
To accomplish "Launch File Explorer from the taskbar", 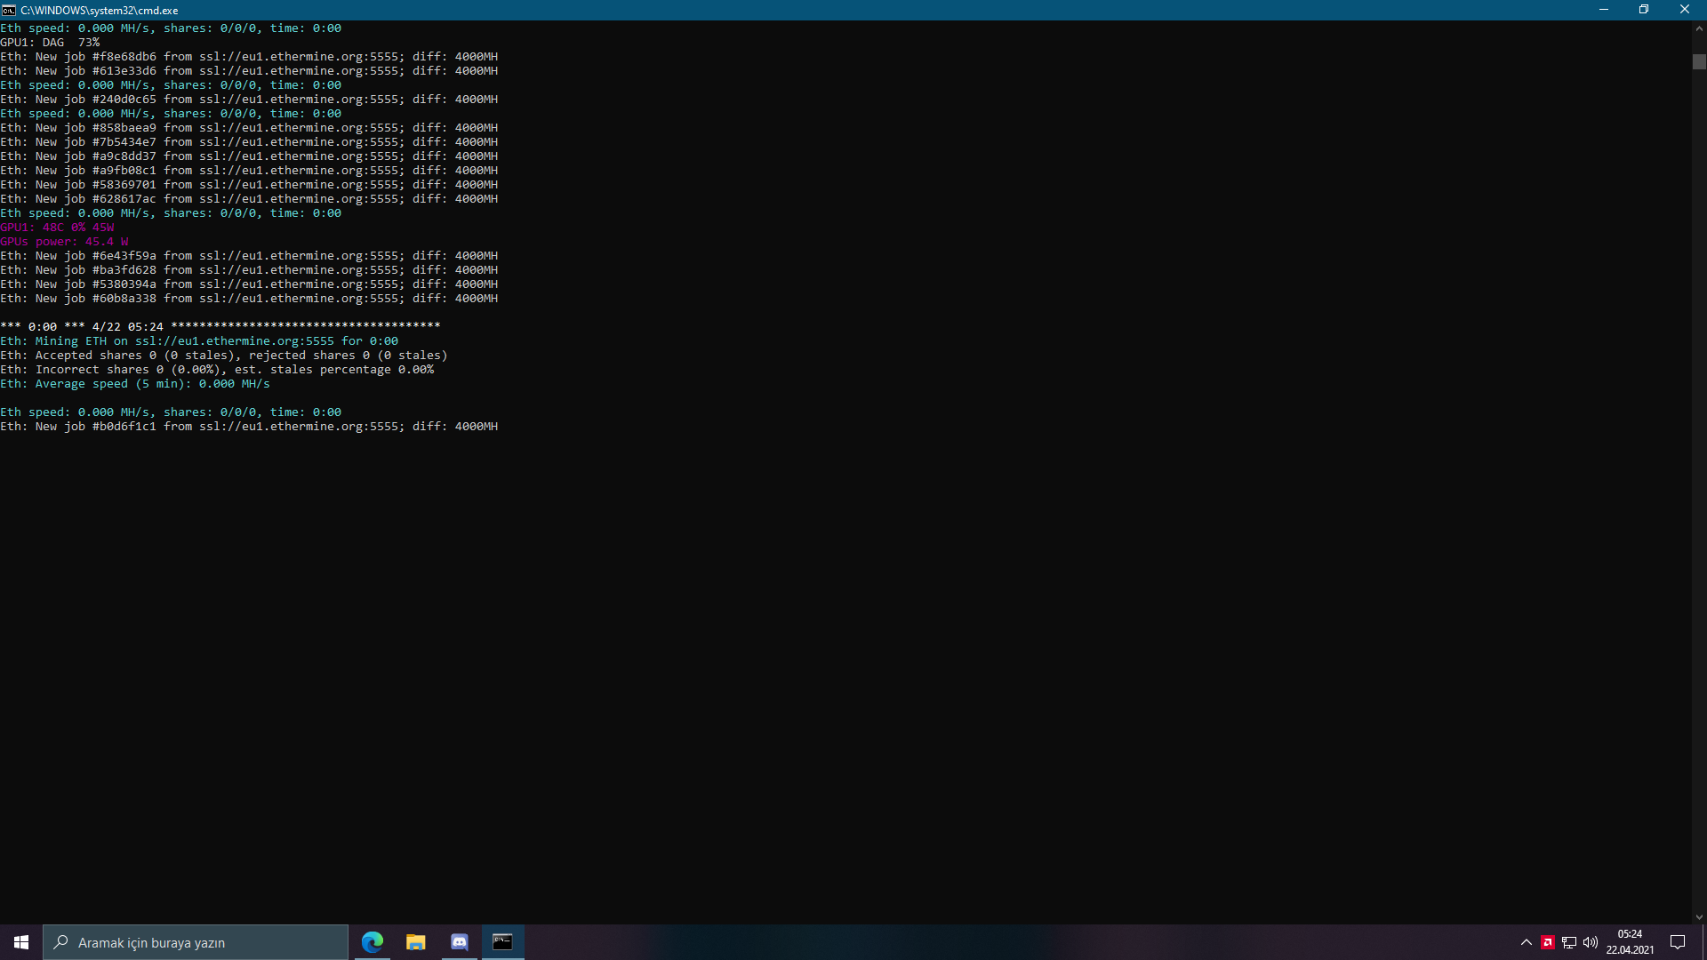I will coord(416,942).
